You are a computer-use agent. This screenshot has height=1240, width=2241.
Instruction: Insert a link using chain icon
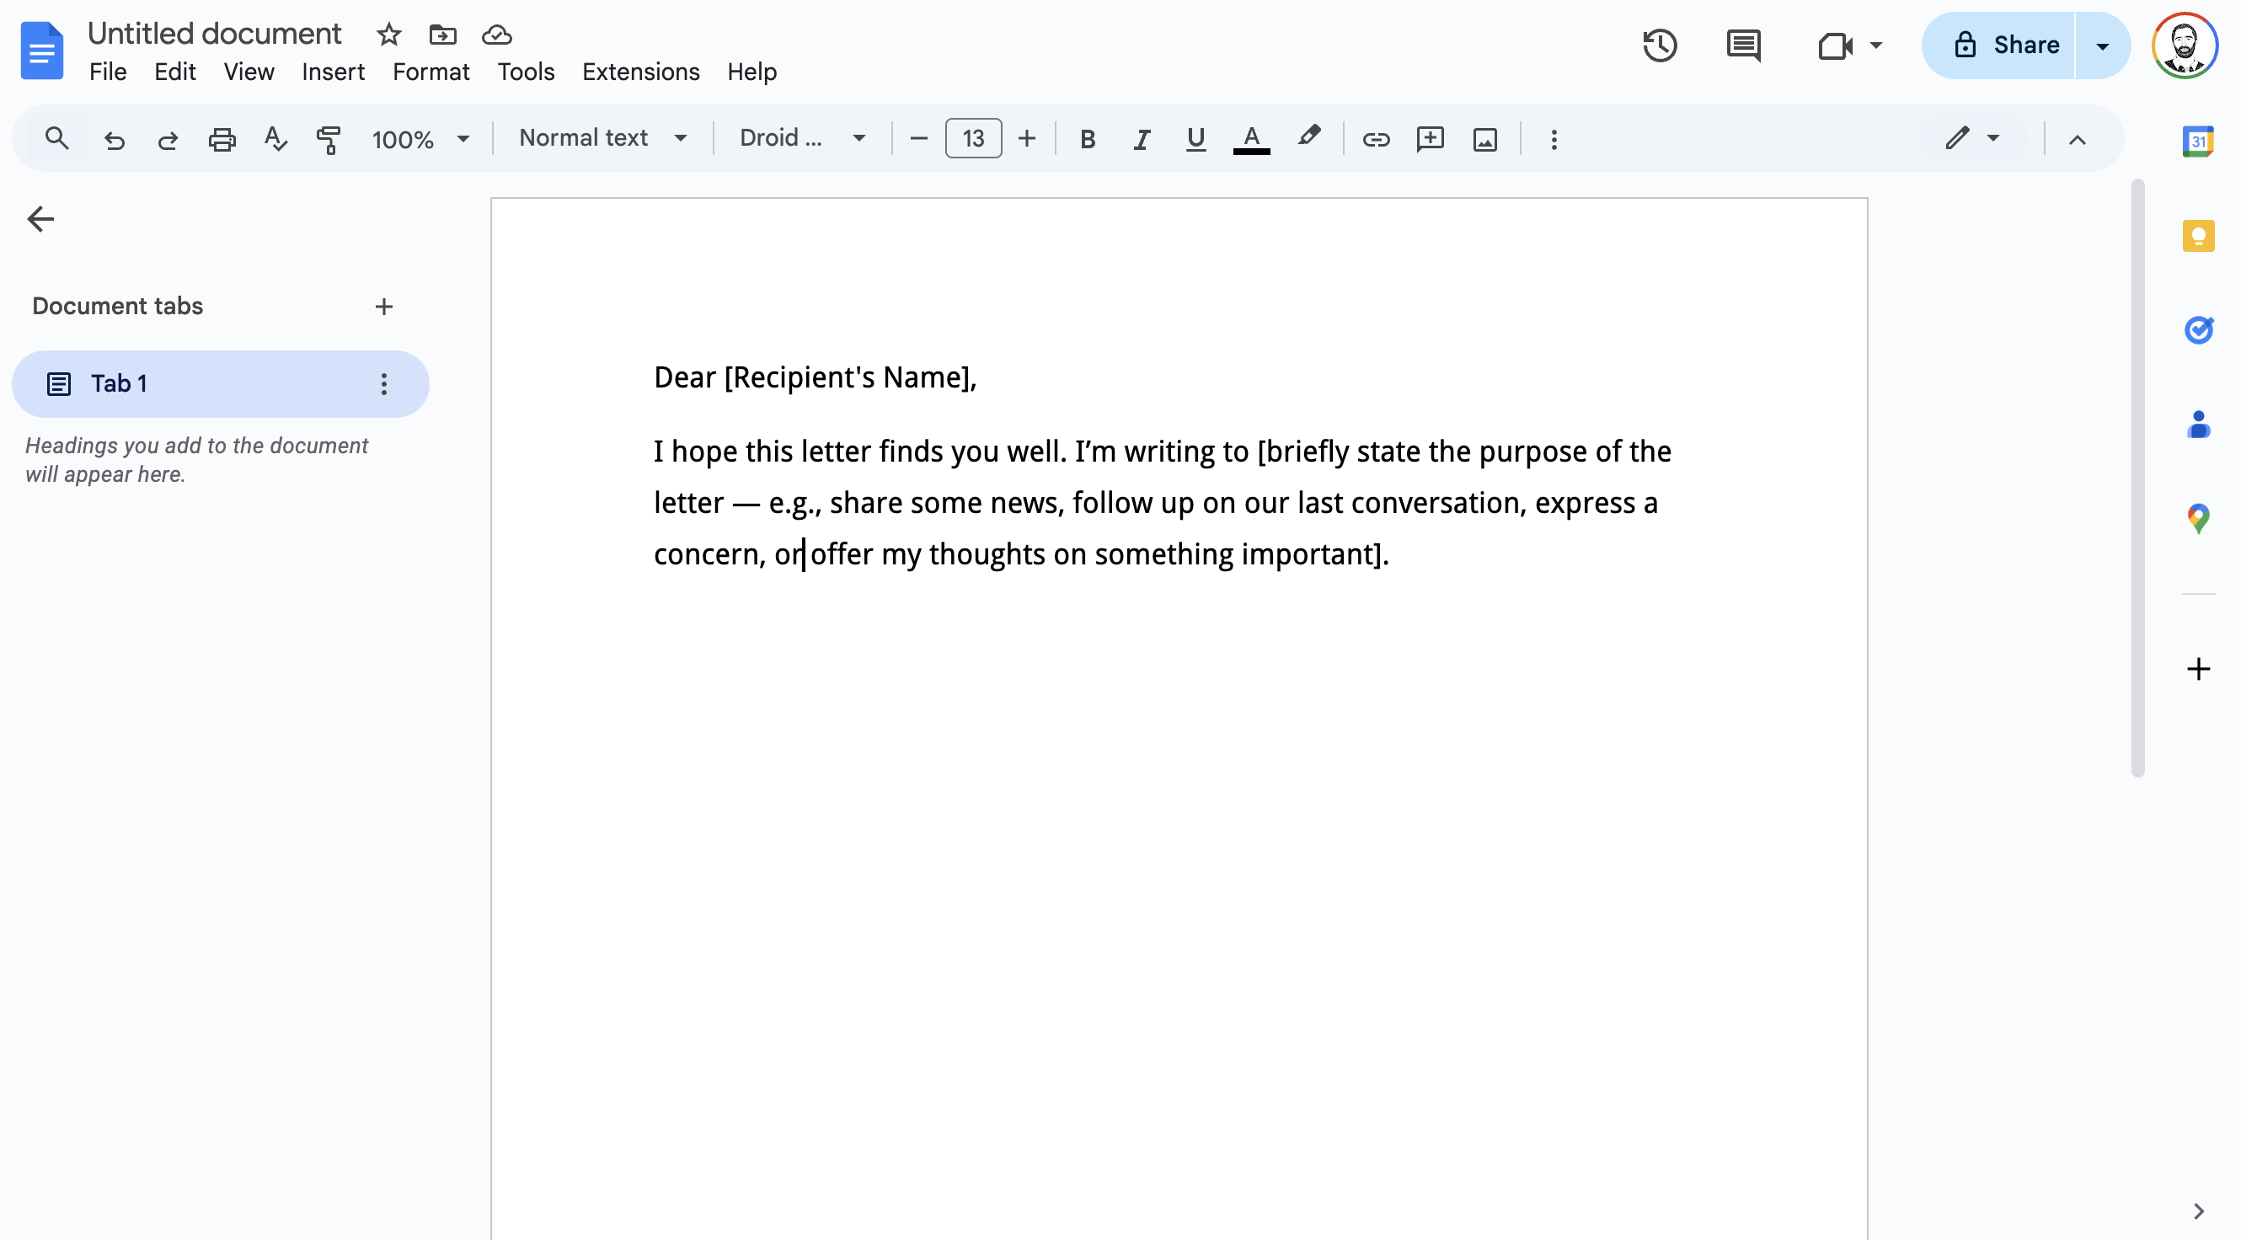coord(1376,139)
